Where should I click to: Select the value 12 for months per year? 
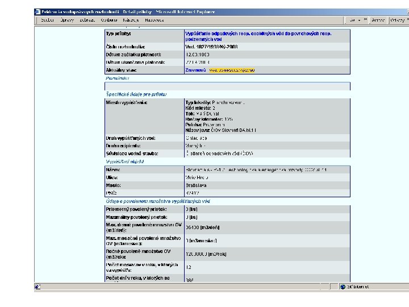coord(189,267)
